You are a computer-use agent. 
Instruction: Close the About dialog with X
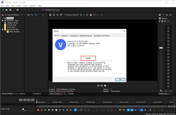124,31
